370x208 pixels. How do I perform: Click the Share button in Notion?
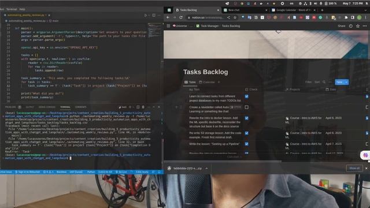341,26
